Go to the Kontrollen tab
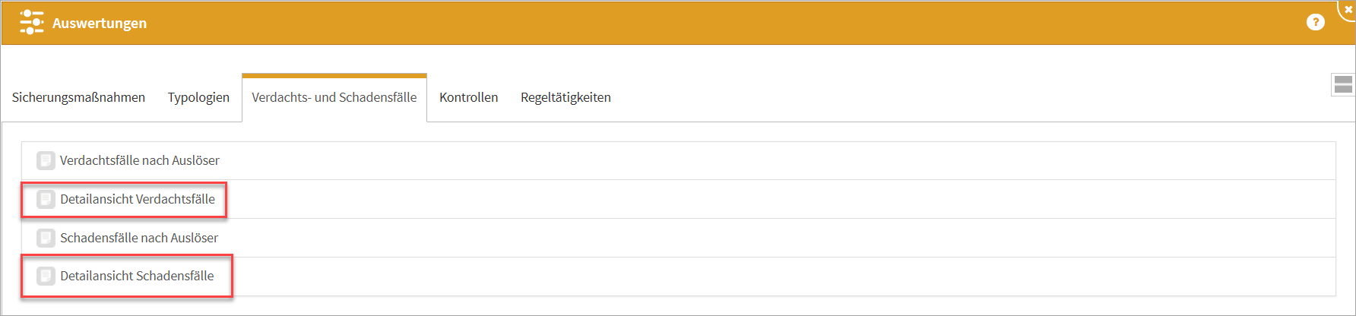 click(468, 97)
